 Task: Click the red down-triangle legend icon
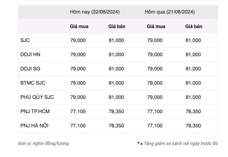click(x=138, y=143)
